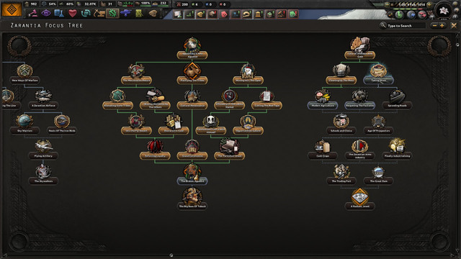
Task: Open the country flag panel
Action: pos(12,9)
